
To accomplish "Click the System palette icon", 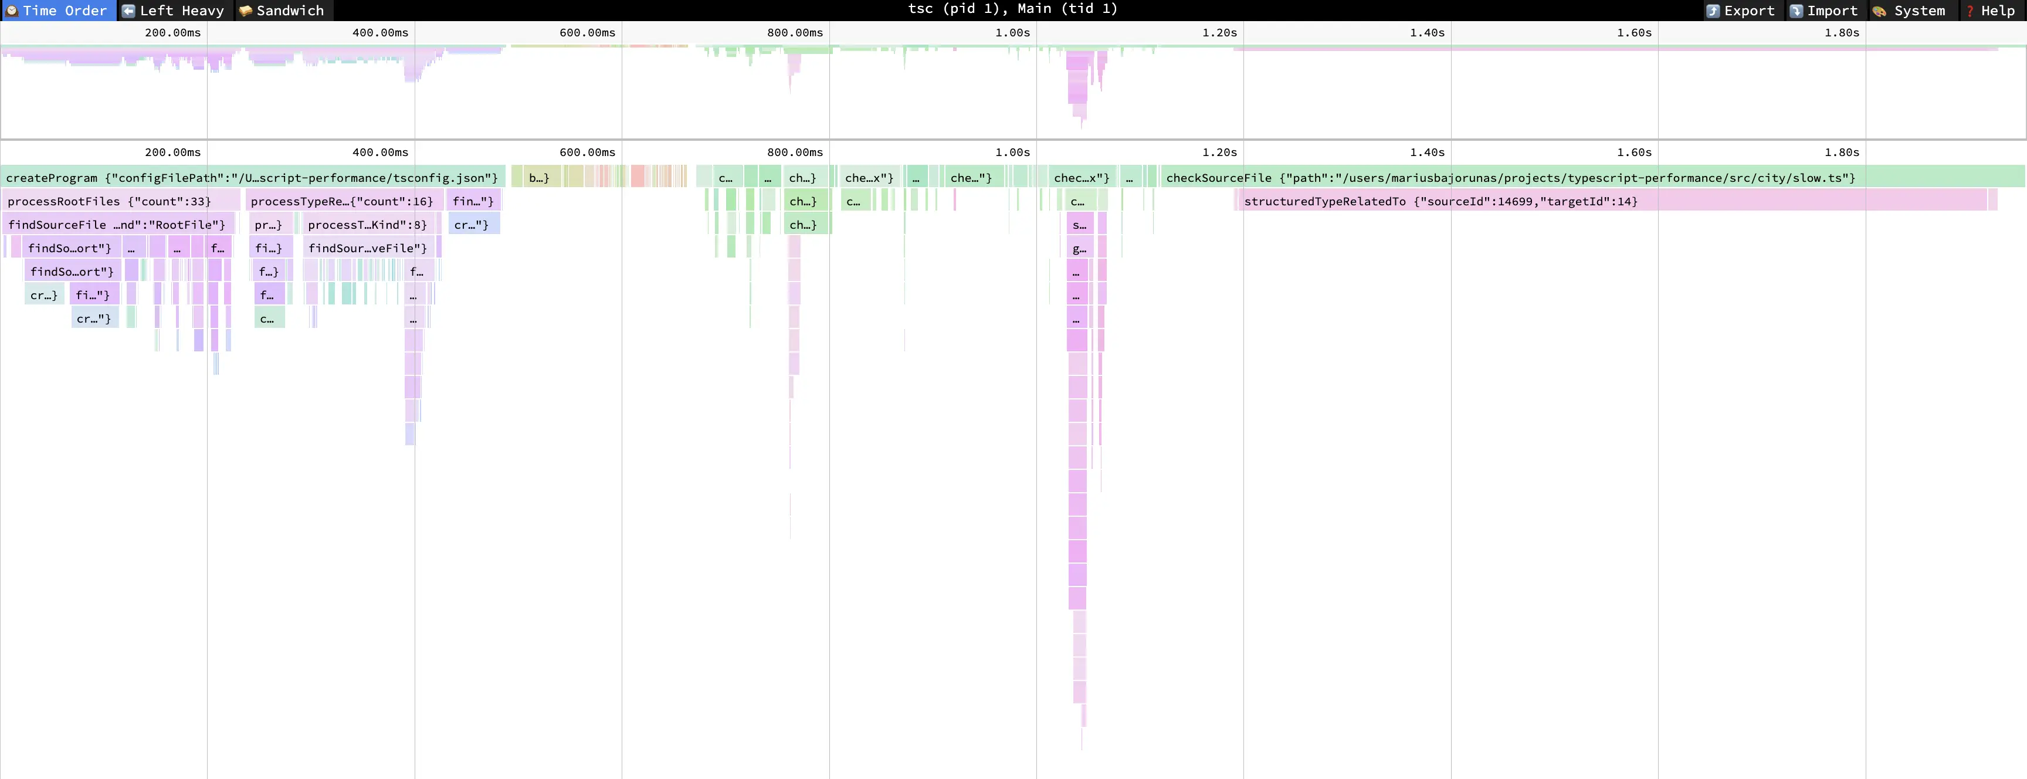I will point(1879,10).
